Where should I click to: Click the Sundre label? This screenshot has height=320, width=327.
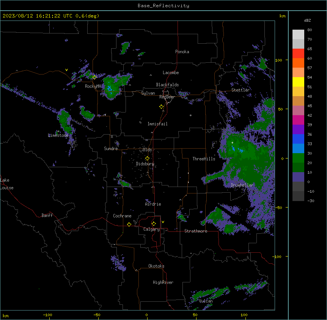[x=111, y=149]
